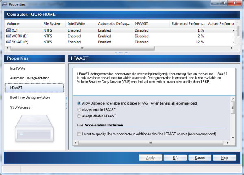The height and width of the screenshot is (175, 244).
Task: Click the SKLAD (E:) drive icon
Action: tap(9, 42)
